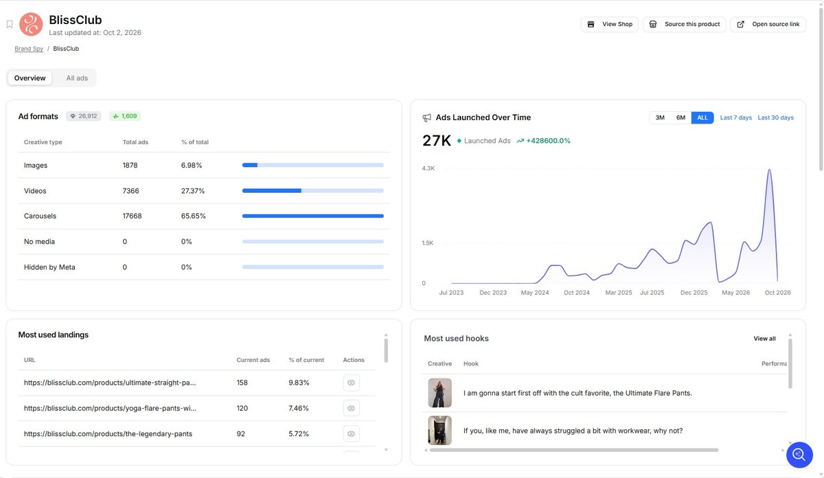Image resolution: width=824 pixels, height=478 pixels.
Task: View the ultimate-straight-pa landing page via eye icon
Action: (351, 383)
